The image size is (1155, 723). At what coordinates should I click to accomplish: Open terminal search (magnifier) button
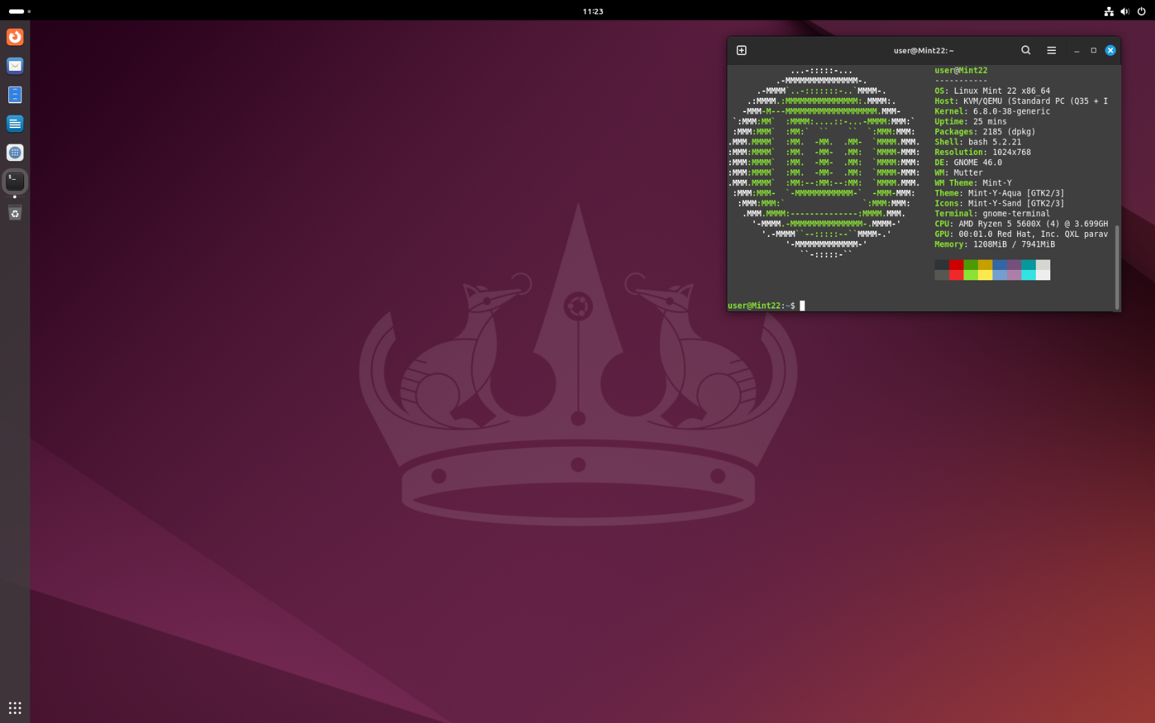pos(1026,50)
